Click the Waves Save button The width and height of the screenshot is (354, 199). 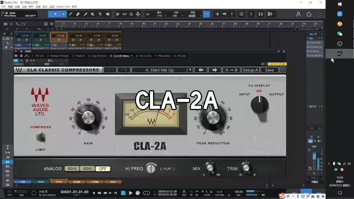point(269,70)
